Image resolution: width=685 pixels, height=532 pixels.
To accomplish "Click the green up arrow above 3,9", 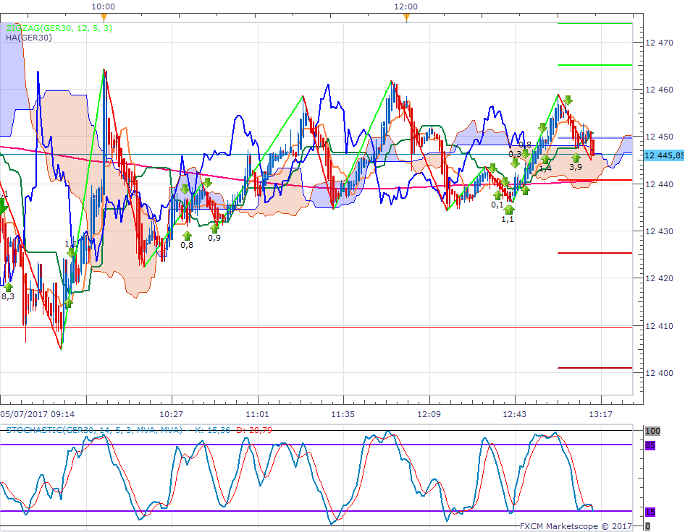I will (576, 158).
